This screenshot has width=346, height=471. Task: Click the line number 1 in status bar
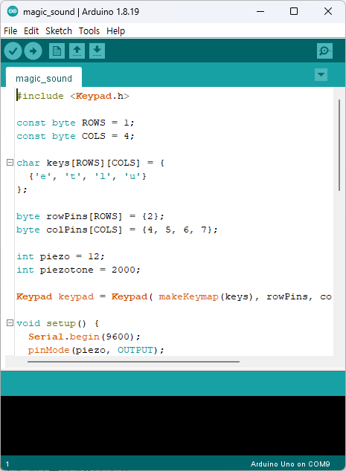7,464
